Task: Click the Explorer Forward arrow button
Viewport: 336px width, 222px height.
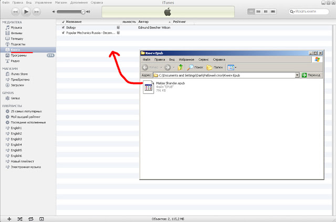Action: click(167, 68)
